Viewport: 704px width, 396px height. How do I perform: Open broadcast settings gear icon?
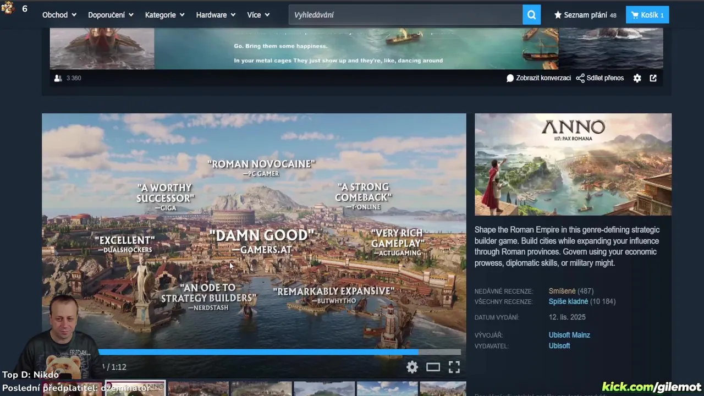click(637, 78)
